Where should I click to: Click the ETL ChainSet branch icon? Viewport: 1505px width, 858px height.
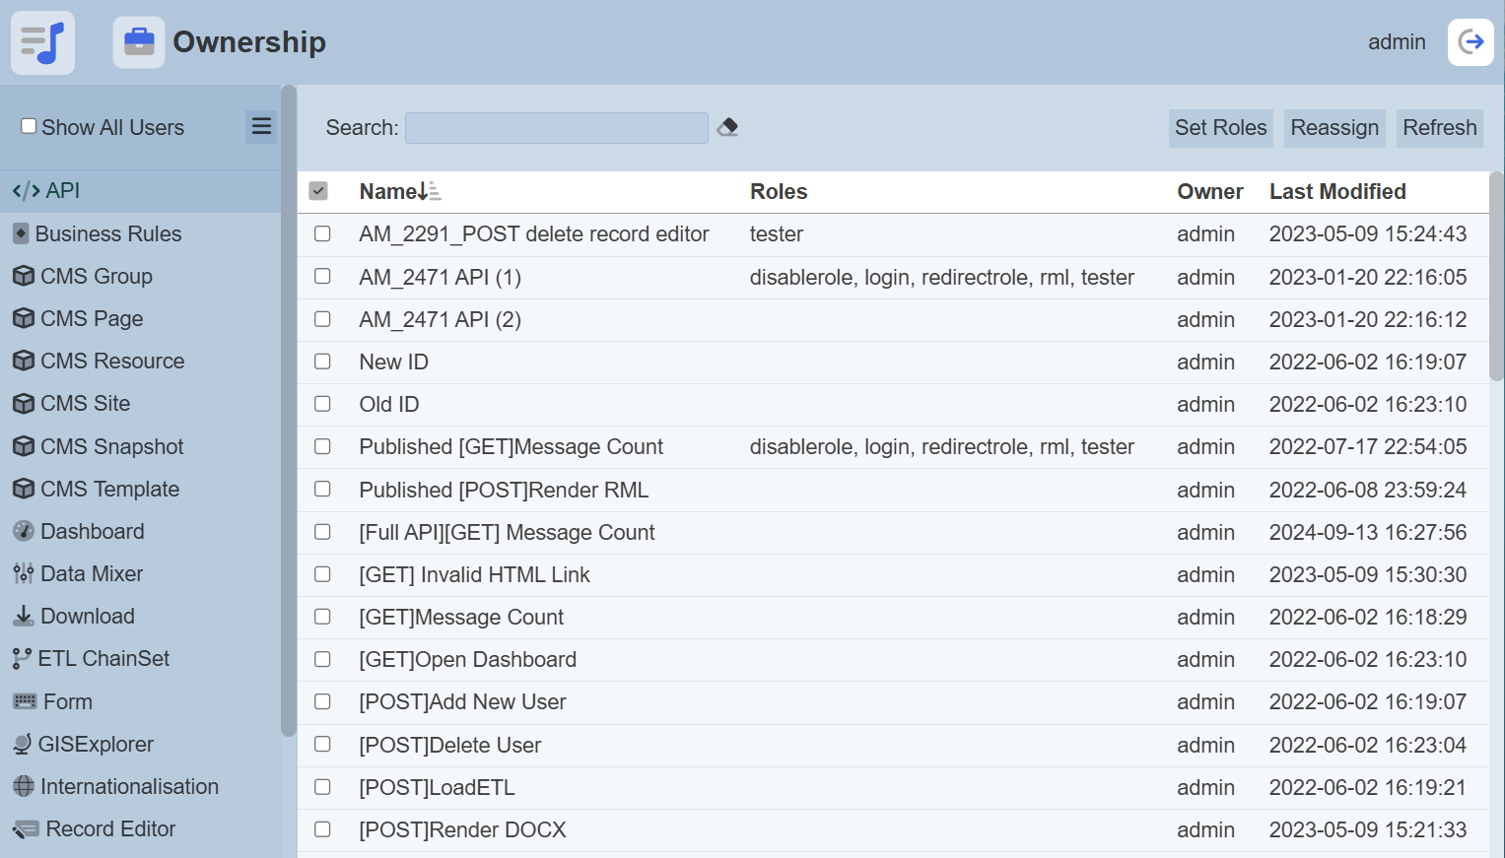tap(22, 659)
